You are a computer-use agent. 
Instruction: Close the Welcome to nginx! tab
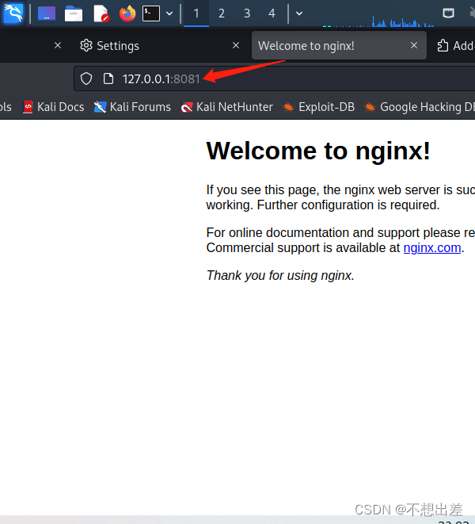[x=414, y=45]
